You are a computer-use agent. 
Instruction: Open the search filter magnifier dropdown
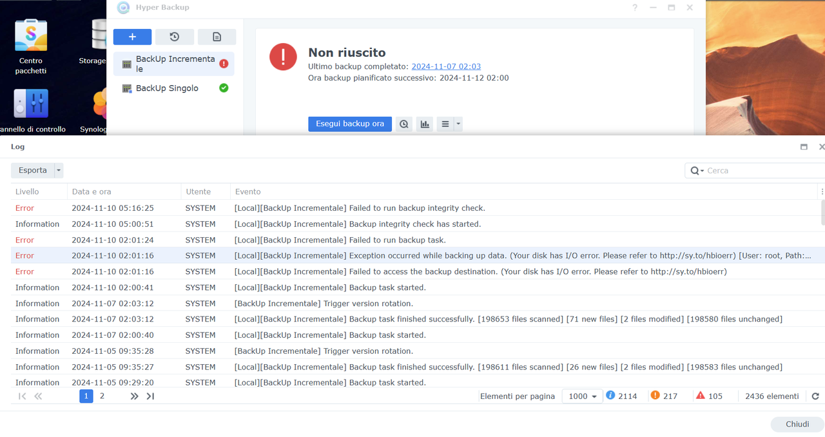[x=697, y=171]
